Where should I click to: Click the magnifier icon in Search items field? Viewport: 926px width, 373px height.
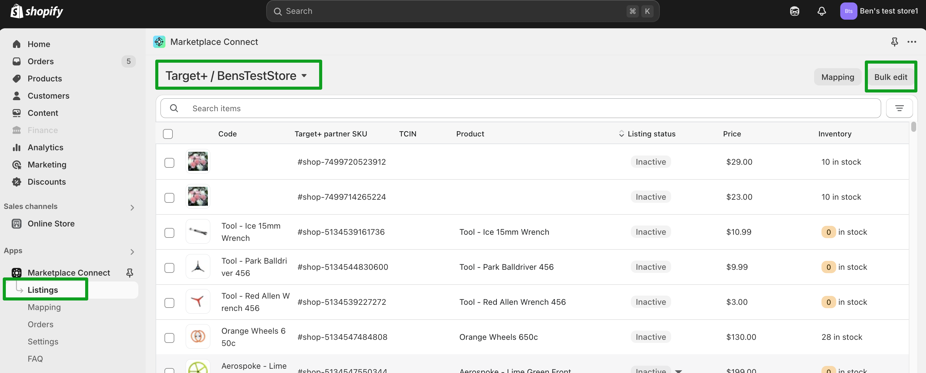click(174, 108)
